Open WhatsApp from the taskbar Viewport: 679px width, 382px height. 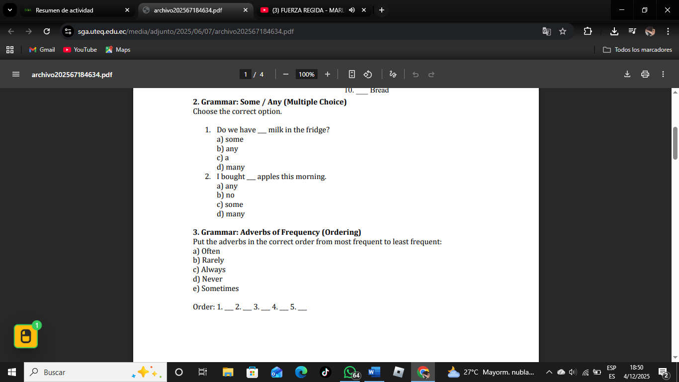point(351,372)
